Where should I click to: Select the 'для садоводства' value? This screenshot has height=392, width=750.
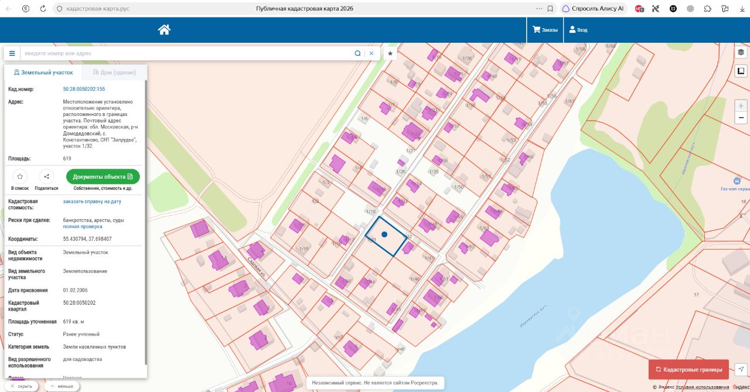tap(83, 359)
